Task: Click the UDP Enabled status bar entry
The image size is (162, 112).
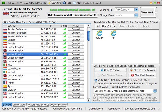Action: click(96, 109)
